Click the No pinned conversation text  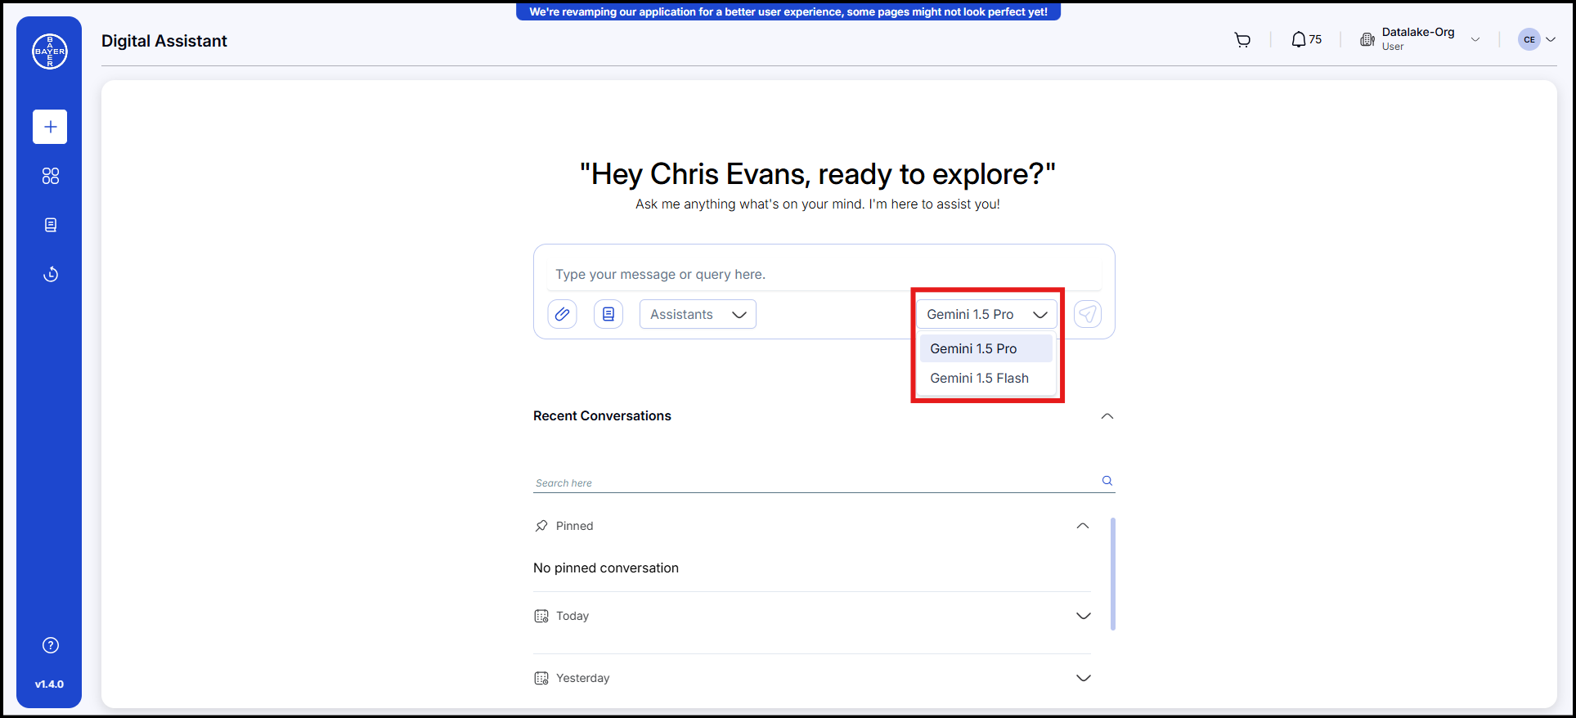click(x=606, y=568)
